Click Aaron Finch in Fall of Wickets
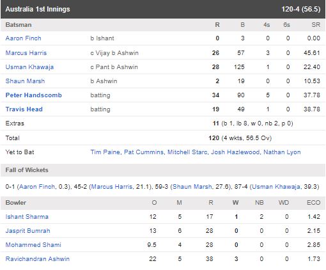 pos(37,187)
